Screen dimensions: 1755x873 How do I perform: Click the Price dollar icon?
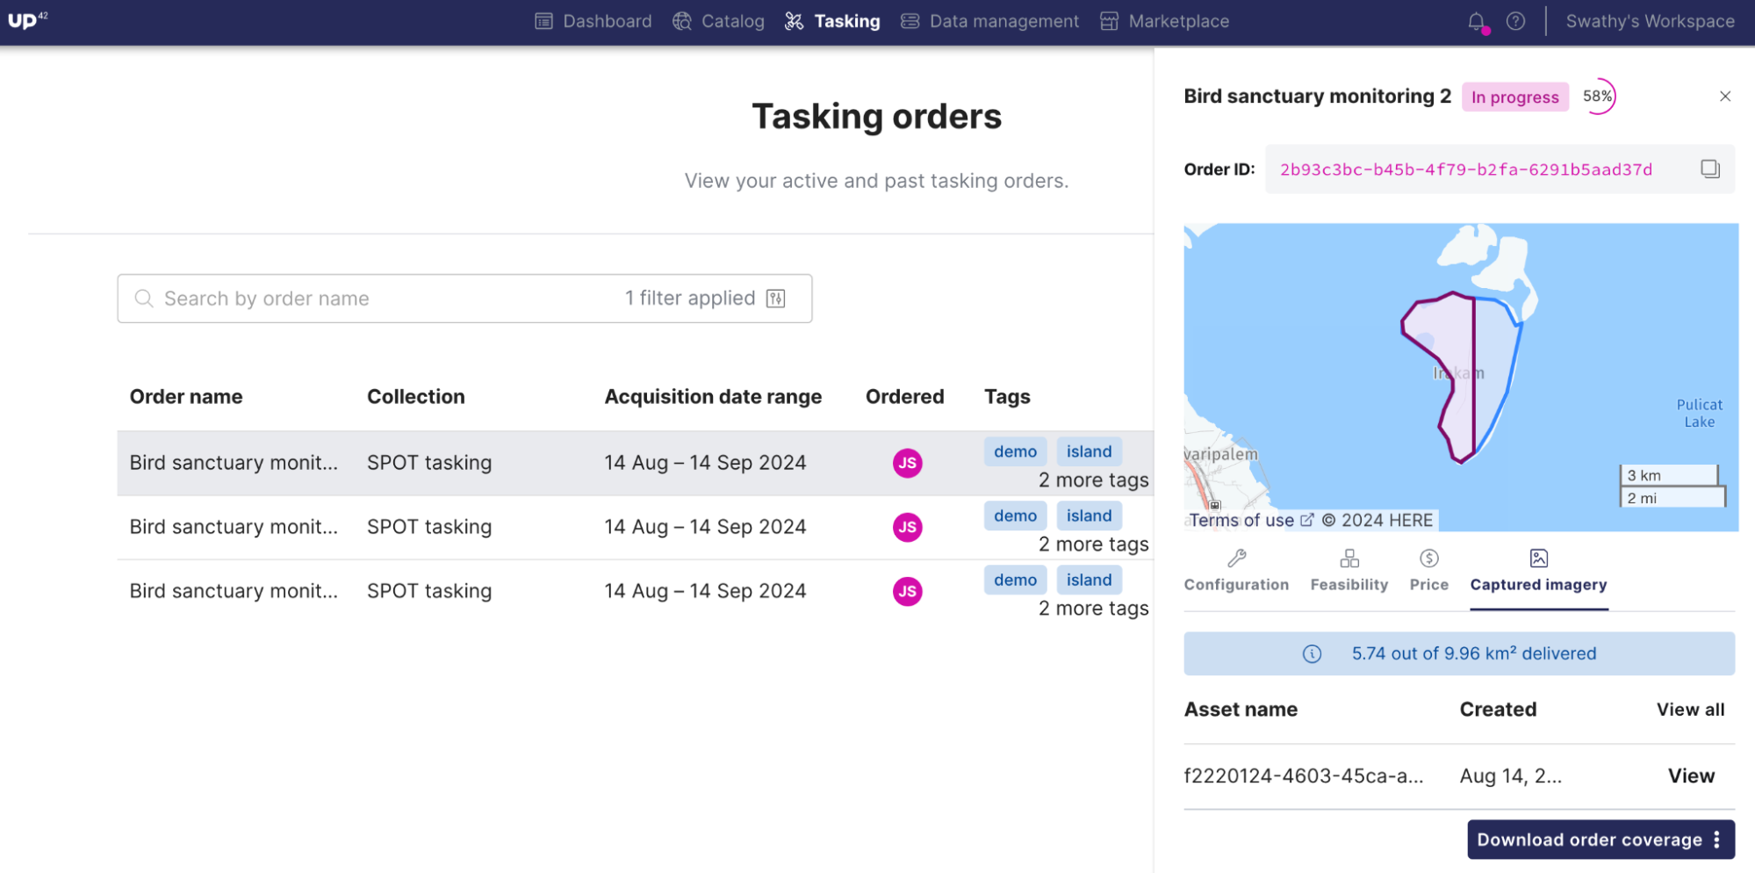pos(1428,558)
